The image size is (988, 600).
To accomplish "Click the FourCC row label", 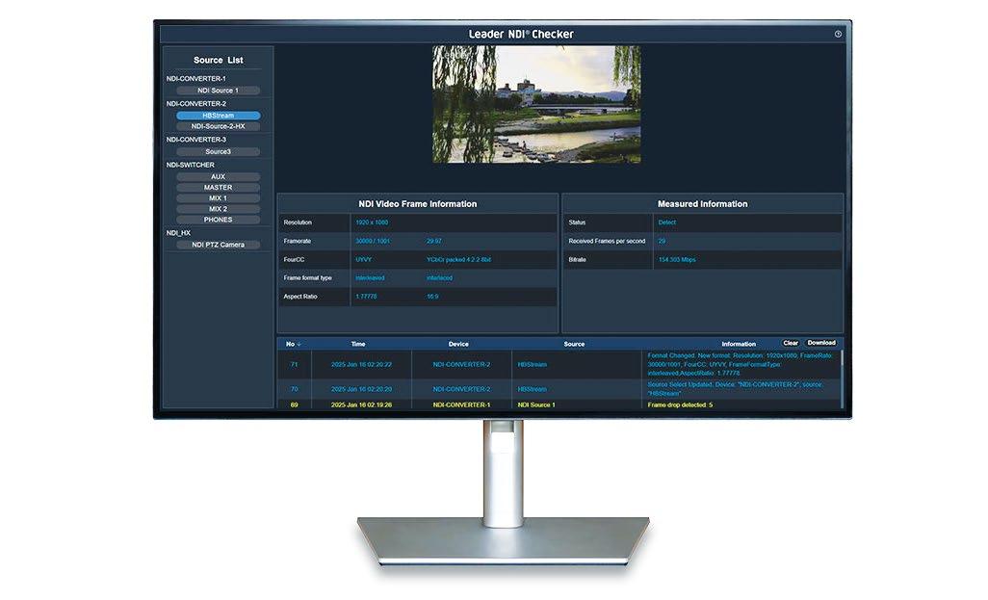I will [x=294, y=260].
